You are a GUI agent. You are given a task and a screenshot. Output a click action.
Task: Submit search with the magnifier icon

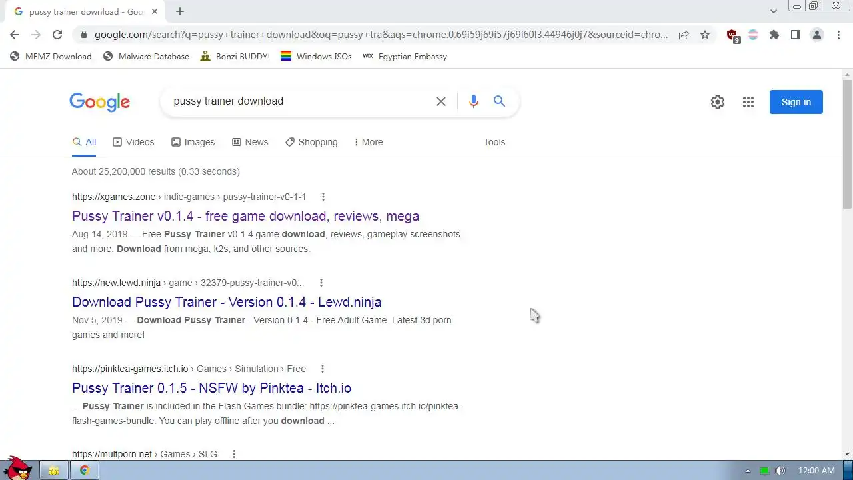(x=499, y=101)
